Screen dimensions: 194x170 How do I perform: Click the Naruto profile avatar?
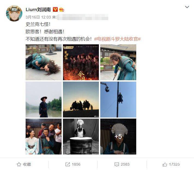pos(14,13)
